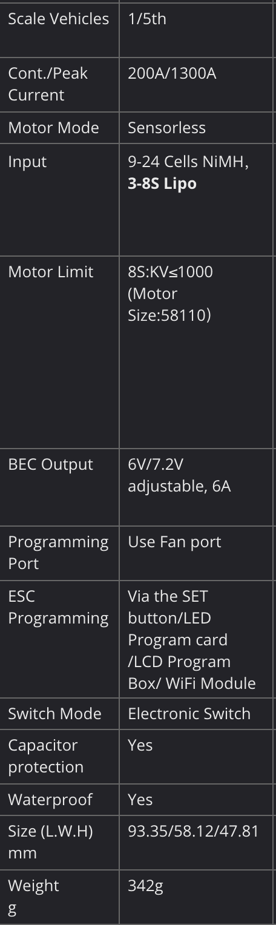The height and width of the screenshot is (925, 276).
Task: Select the 9-24 Cells NiMH text
Action: pos(188,162)
